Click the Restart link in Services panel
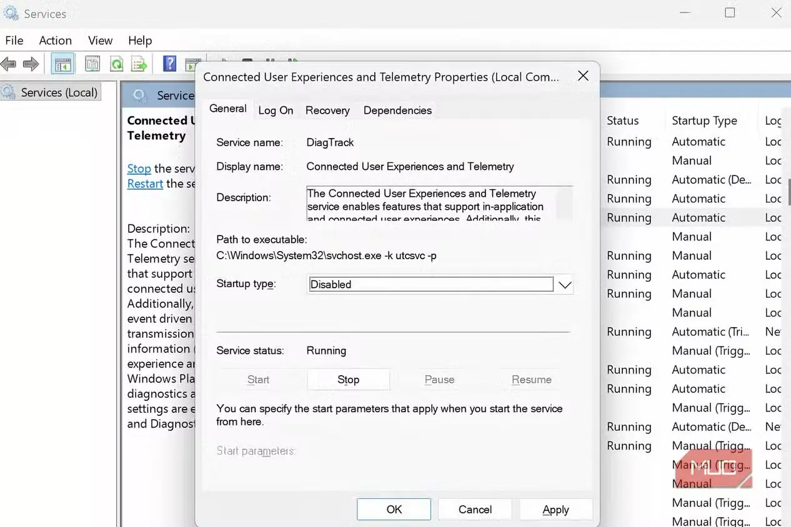This screenshot has height=527, width=791. [x=145, y=184]
